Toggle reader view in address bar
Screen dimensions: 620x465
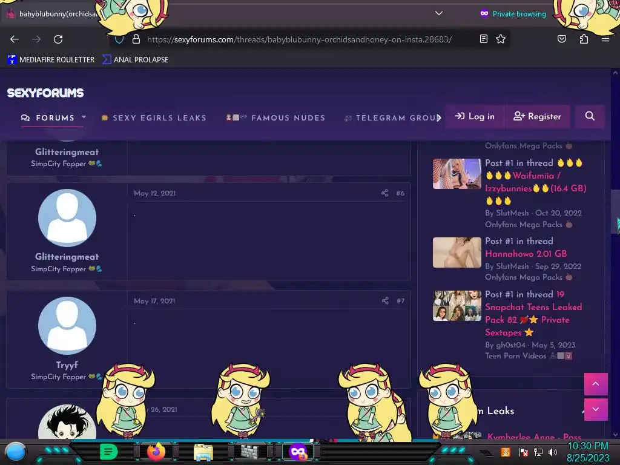click(484, 39)
